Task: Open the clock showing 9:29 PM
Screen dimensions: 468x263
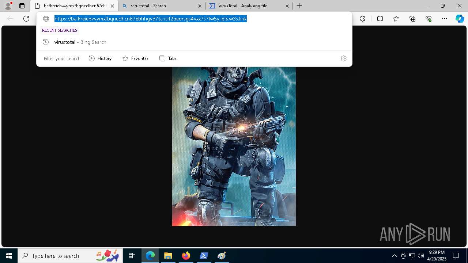Action: coord(437,256)
